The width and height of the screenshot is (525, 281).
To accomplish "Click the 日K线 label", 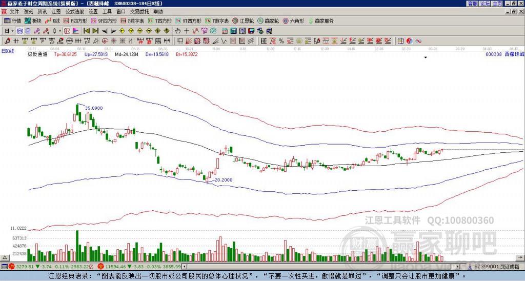I will point(7,51).
